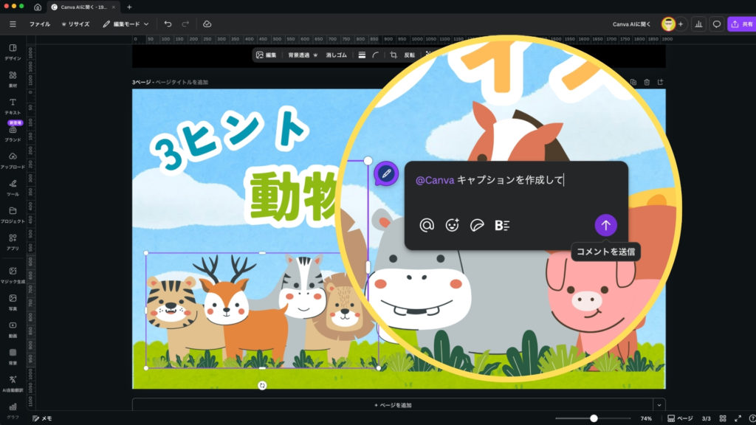Open the アップロード (Upload) panel
This screenshot has width=756, height=425.
(13, 159)
